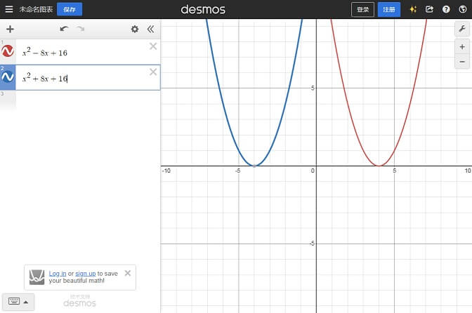Open the hamburger main menu
Image resolution: width=472 pixels, height=313 pixels.
coord(9,9)
